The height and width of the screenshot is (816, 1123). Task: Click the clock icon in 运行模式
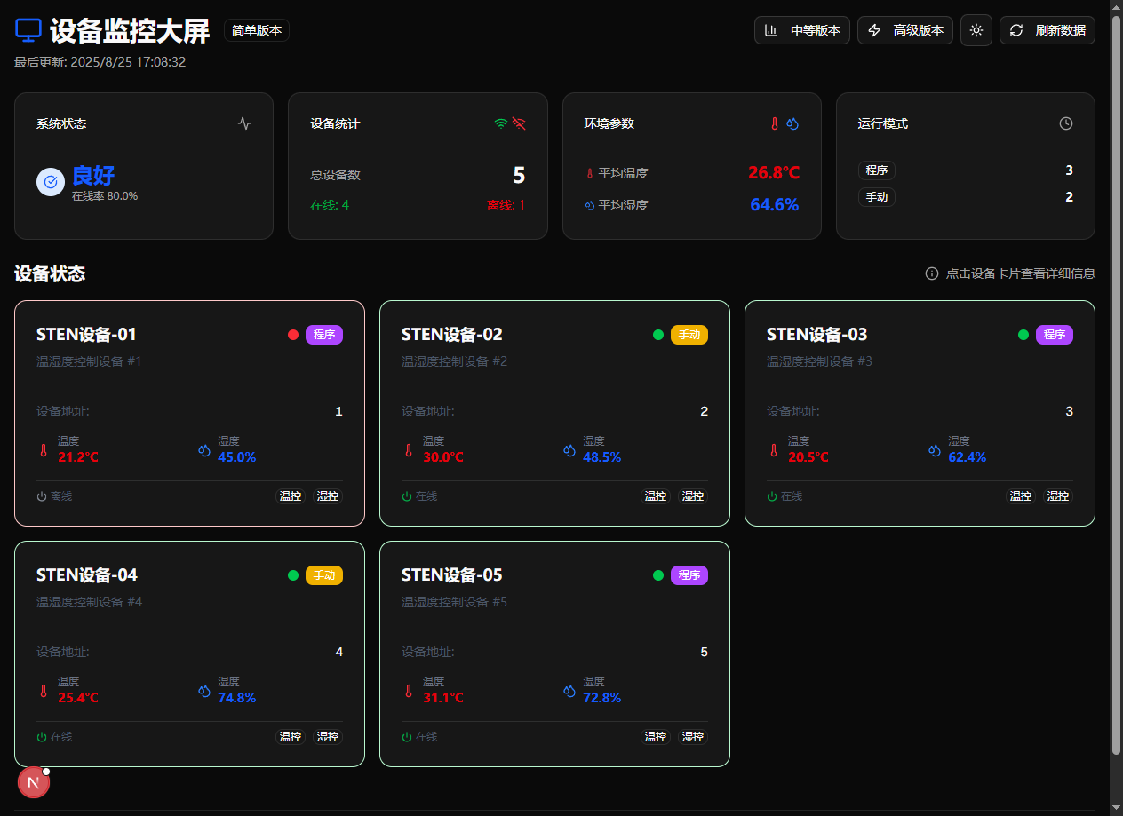click(x=1066, y=123)
